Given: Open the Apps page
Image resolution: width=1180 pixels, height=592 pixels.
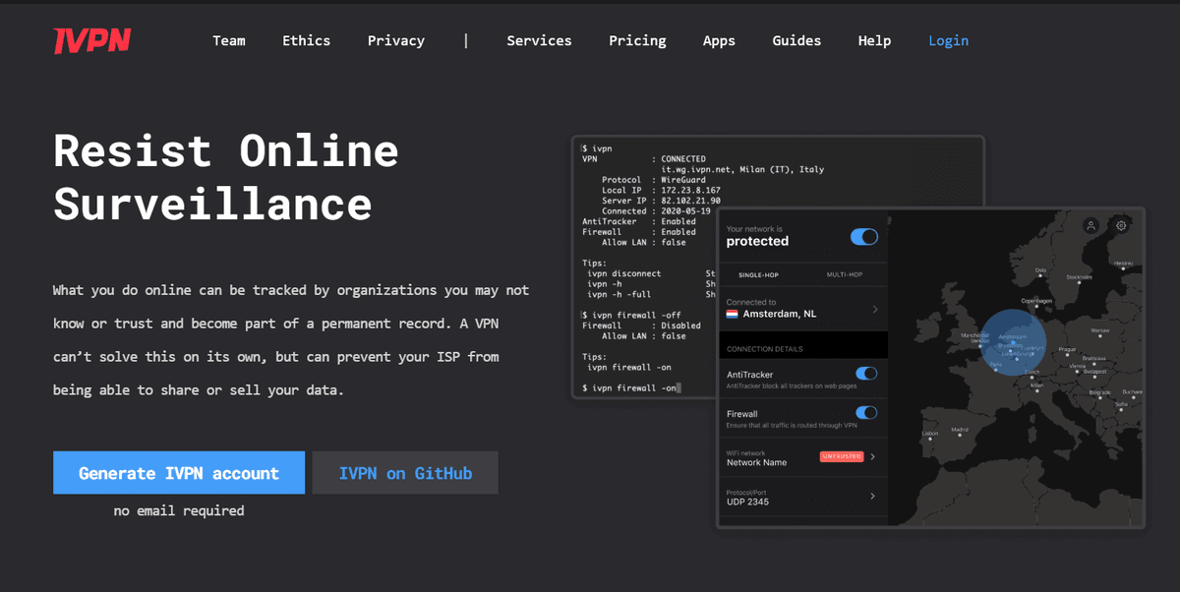Looking at the screenshot, I should (x=719, y=40).
